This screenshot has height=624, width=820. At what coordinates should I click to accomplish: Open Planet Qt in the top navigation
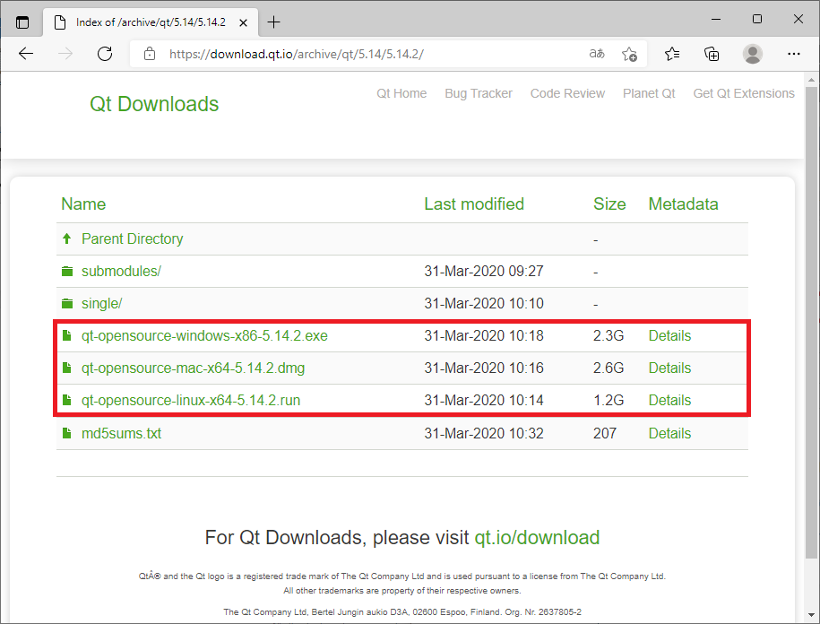pyautogui.click(x=649, y=93)
